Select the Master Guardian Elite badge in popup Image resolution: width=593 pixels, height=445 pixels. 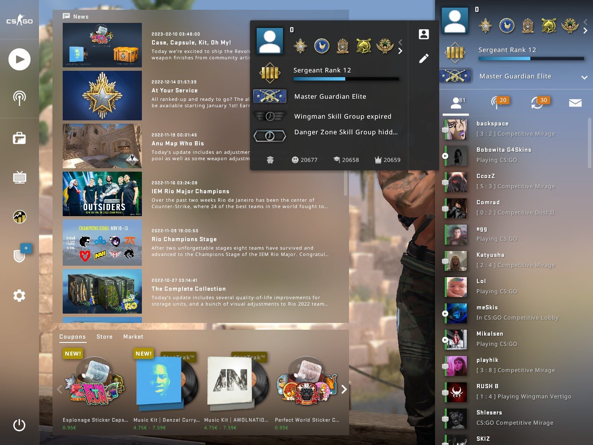tap(270, 96)
